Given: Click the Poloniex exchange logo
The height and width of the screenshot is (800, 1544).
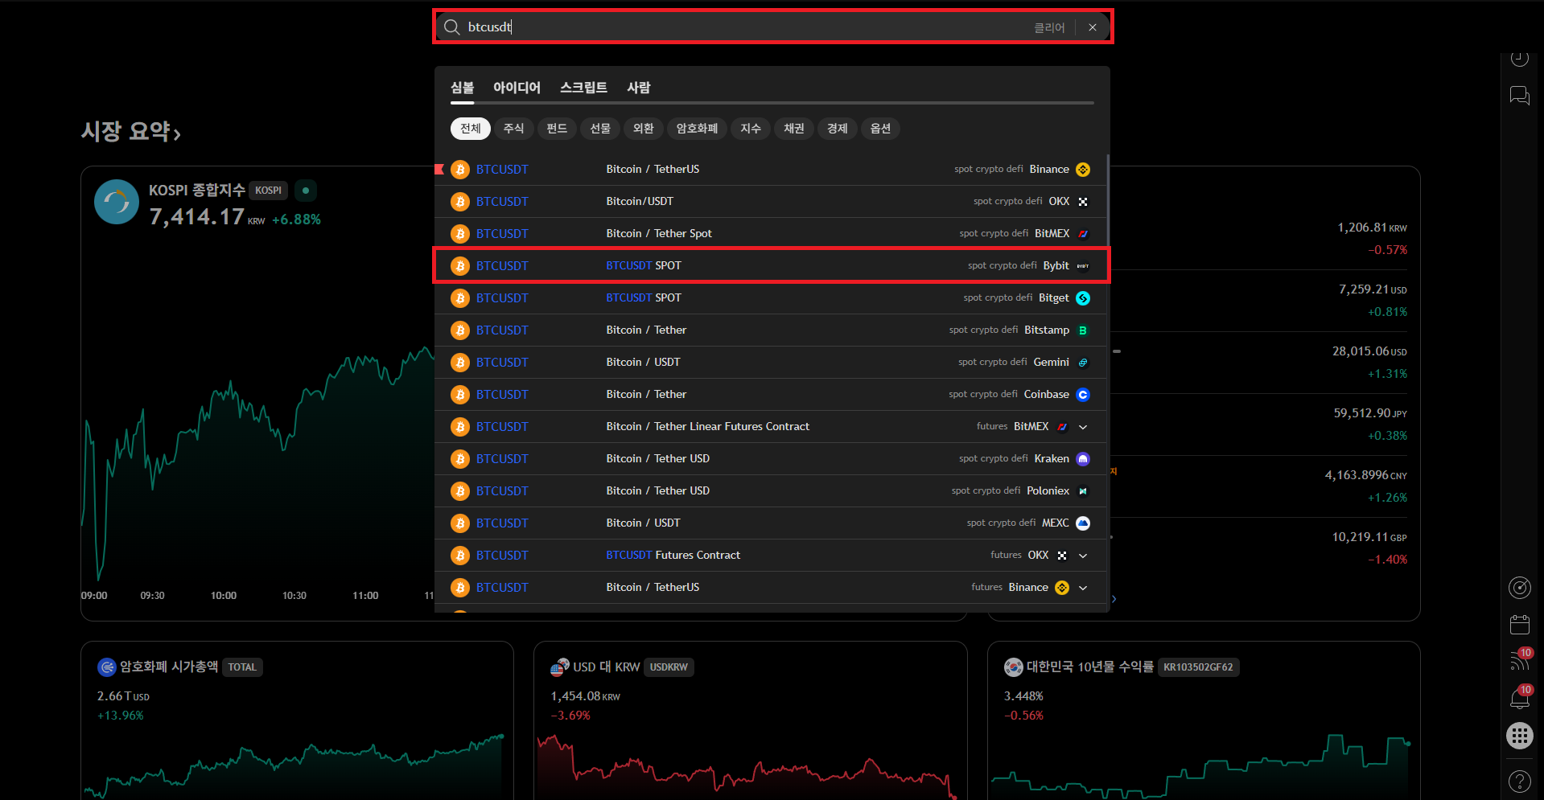Looking at the screenshot, I should [x=1083, y=491].
